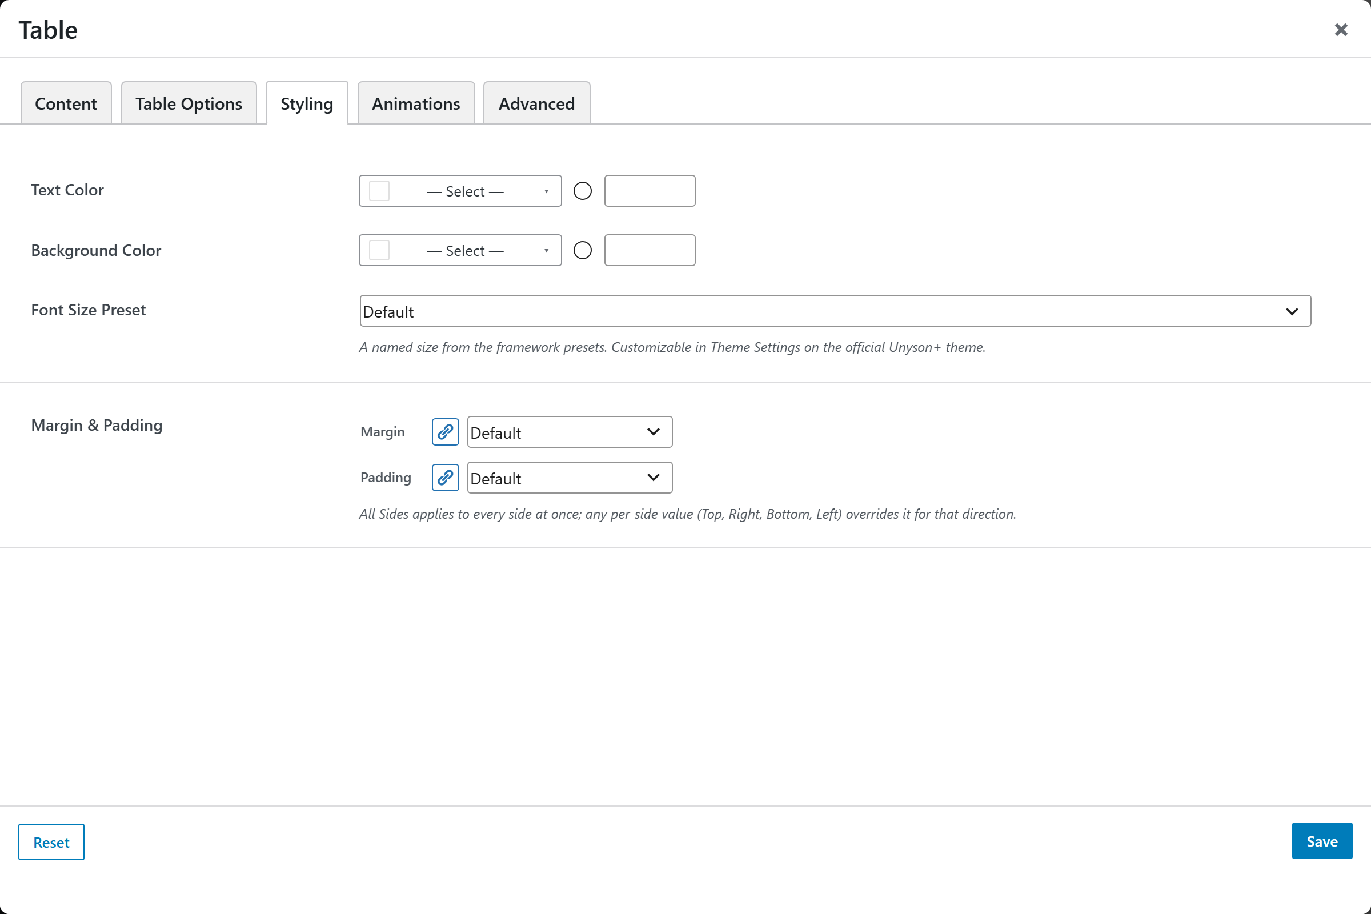The height and width of the screenshot is (914, 1371).
Task: Toggle the Margin link-sides icon
Action: (x=446, y=432)
